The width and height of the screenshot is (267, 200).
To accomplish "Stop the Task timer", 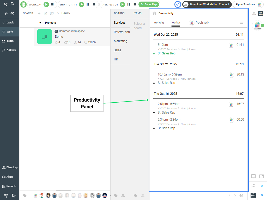I will 135,4.
